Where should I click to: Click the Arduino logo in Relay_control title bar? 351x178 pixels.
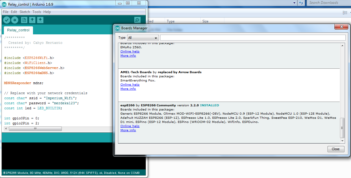(4, 4)
